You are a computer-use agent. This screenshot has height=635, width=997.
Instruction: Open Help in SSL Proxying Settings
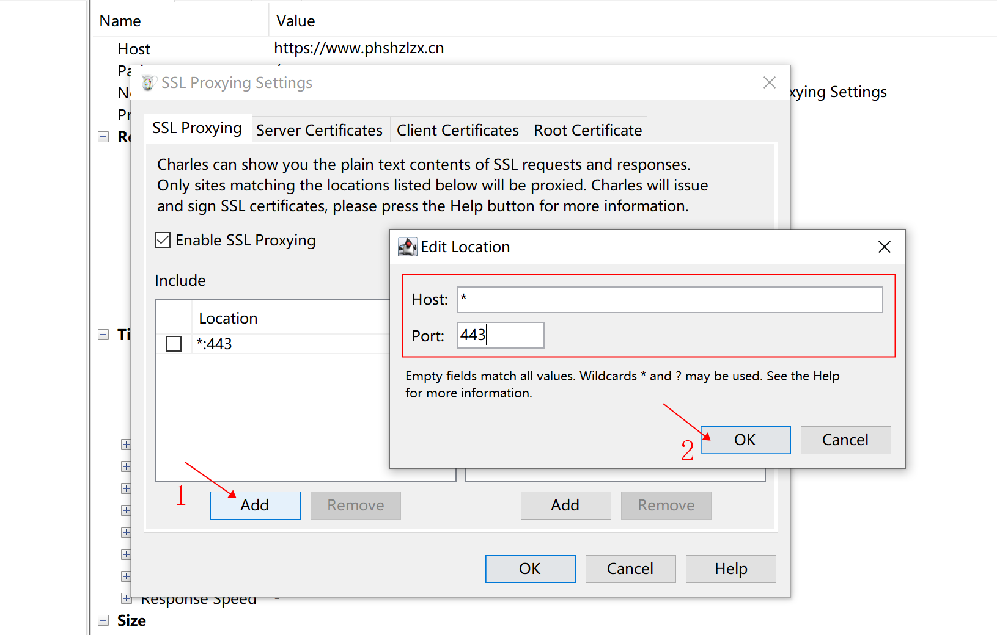730,568
